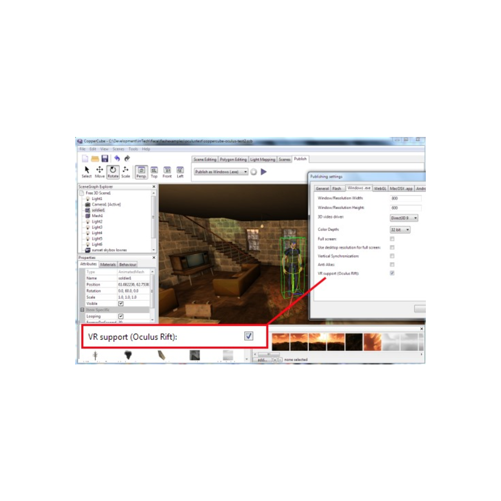The width and height of the screenshot is (501, 501).
Task: Switch viewport to Front view
Action: click(167, 171)
